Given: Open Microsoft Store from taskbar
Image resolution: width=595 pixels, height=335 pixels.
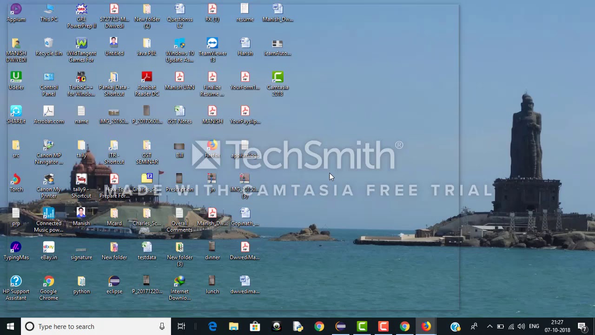Looking at the screenshot, I should 255,327.
